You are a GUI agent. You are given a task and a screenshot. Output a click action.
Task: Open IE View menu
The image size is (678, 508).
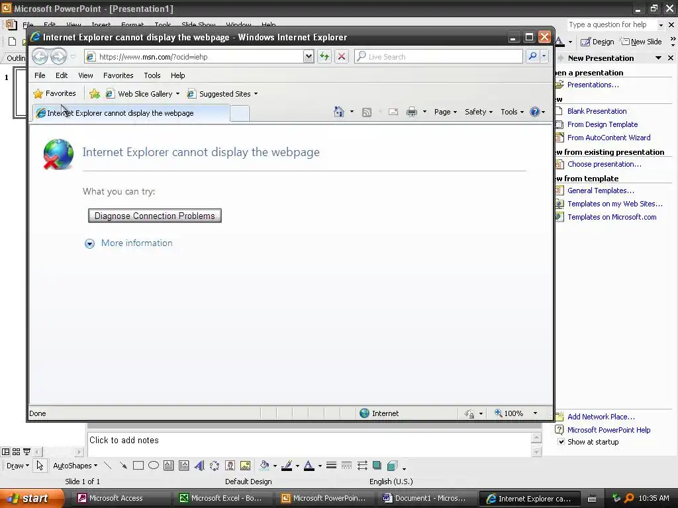85,75
